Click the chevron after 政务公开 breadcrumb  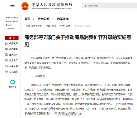click(53, 19)
